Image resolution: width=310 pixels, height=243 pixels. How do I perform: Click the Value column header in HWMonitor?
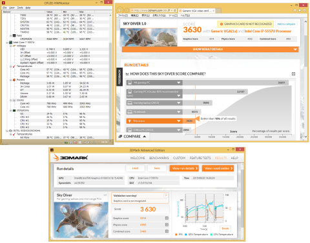point(54,12)
